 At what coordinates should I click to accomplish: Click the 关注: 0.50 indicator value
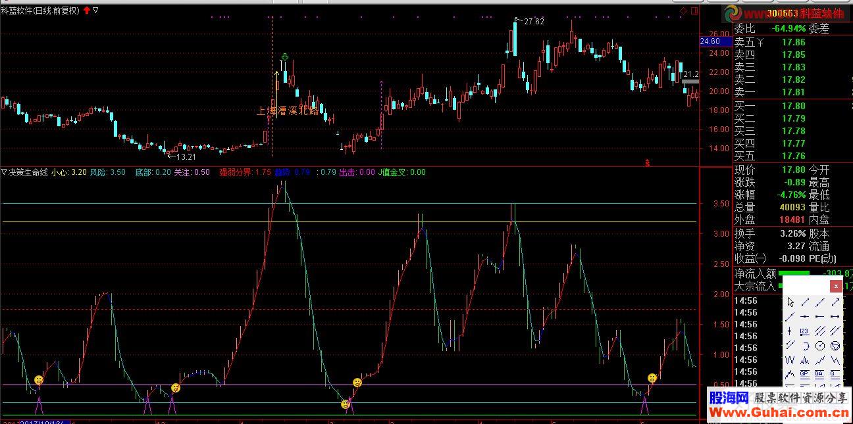[x=192, y=172]
